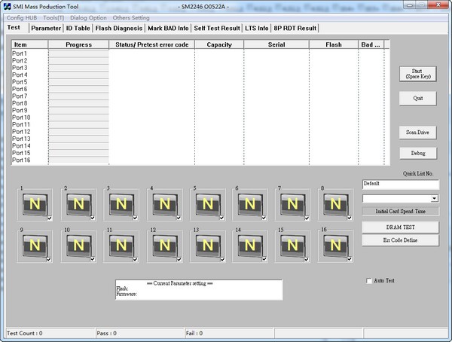Click the port 6 status N icon
The height and width of the screenshot is (342, 452).
[250, 204]
